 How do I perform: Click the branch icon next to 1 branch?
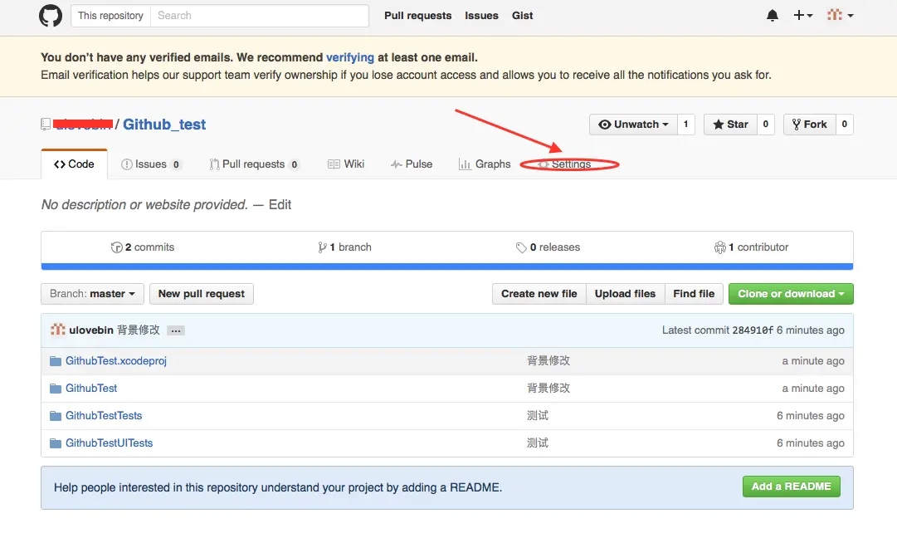click(322, 247)
